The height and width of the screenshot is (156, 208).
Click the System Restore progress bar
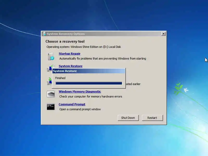coord(89,83)
